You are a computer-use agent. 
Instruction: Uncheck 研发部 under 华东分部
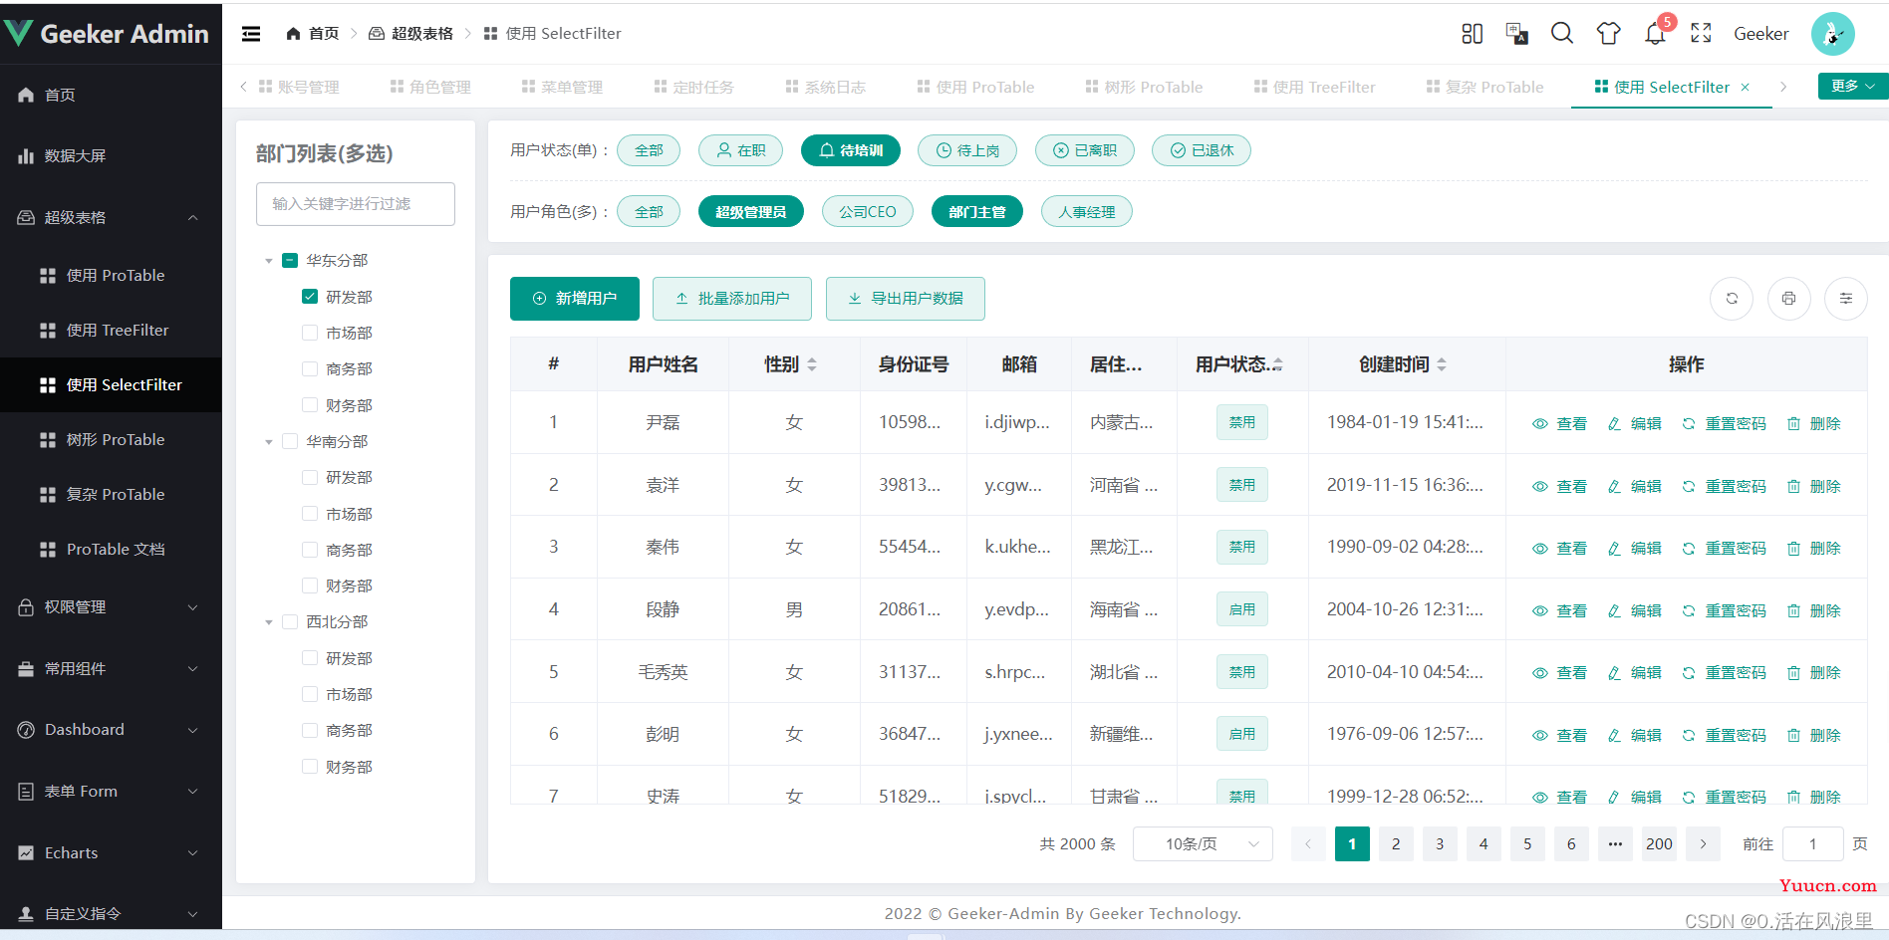point(310,297)
